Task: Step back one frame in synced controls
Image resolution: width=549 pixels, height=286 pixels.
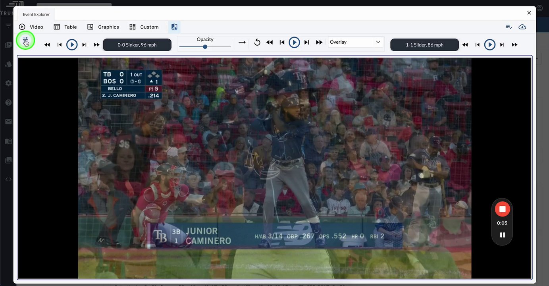Action: (282, 42)
